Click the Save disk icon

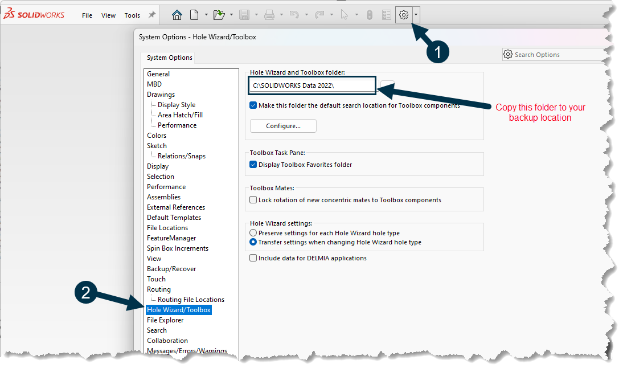[x=244, y=15]
